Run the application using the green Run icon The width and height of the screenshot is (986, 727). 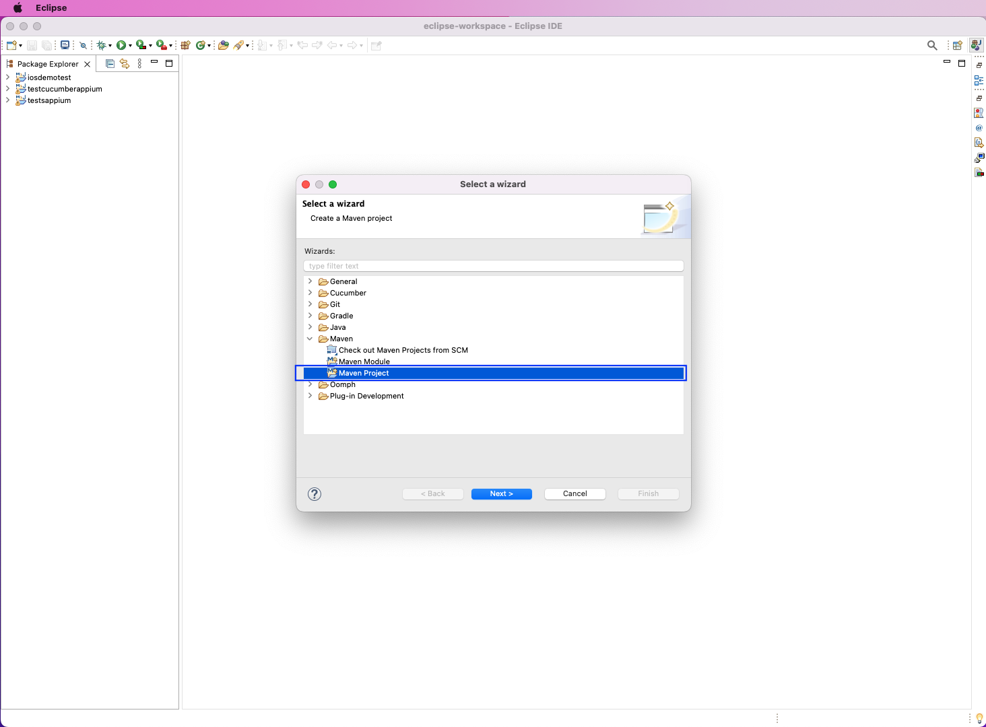click(122, 45)
